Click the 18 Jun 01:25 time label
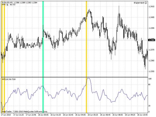 [x=56, y=115]
